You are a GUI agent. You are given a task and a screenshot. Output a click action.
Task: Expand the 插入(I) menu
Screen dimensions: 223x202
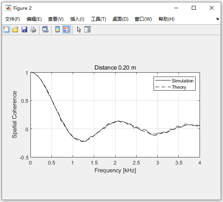[x=77, y=19]
